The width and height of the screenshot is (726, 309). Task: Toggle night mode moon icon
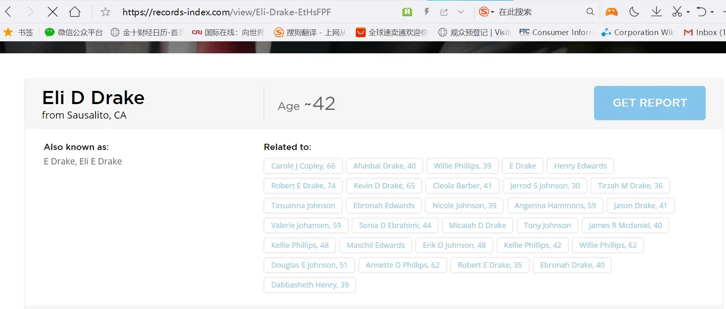coord(634,12)
